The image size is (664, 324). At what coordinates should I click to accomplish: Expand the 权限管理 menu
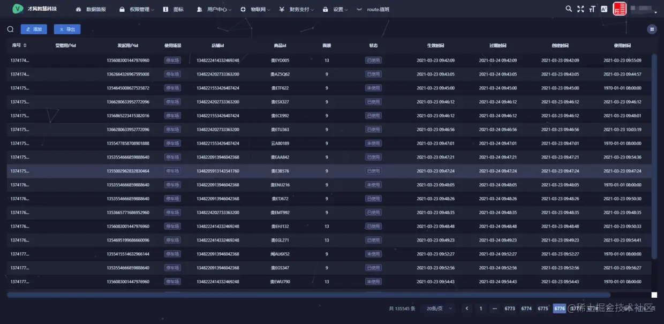(x=137, y=10)
